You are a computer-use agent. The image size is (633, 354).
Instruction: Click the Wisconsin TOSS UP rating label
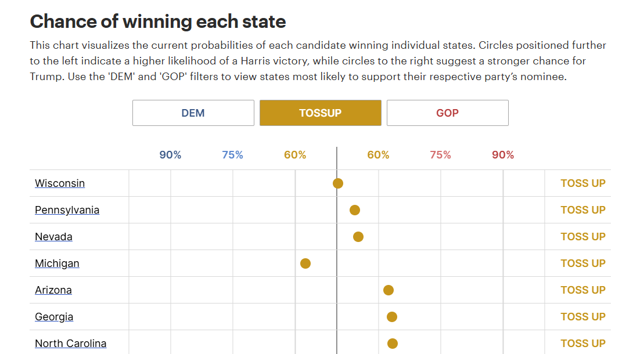[582, 183]
